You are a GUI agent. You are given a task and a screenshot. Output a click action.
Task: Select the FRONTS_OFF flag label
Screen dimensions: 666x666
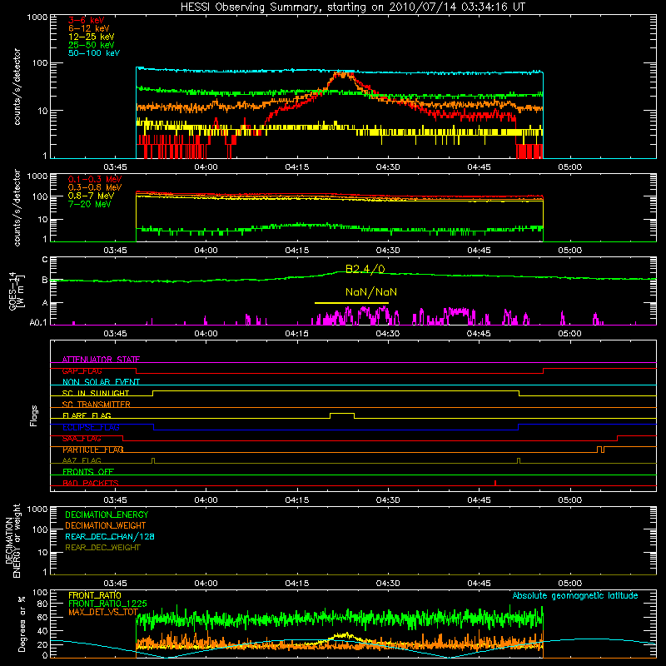(88, 471)
